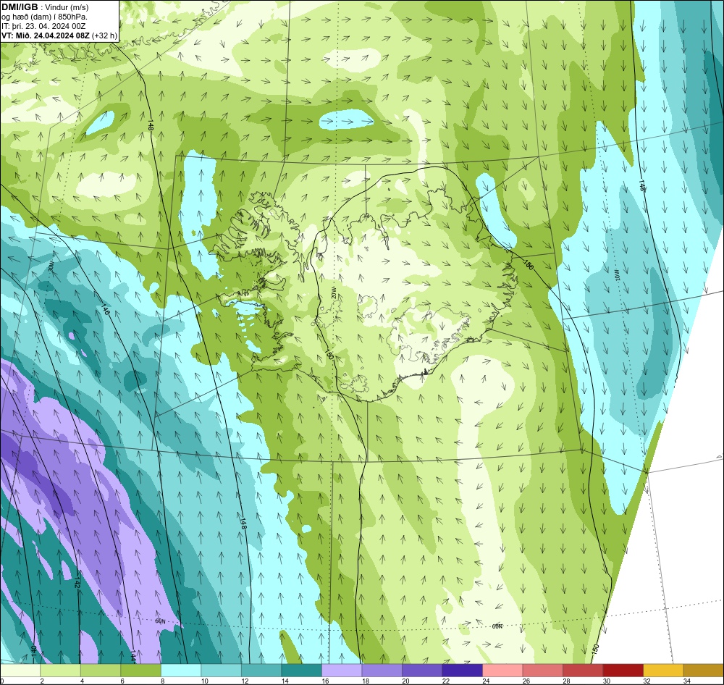Select the ochre legend swatch above 34 m/s
Image resolution: width=724 pixels, height=685 pixels.
pyautogui.click(x=703, y=671)
